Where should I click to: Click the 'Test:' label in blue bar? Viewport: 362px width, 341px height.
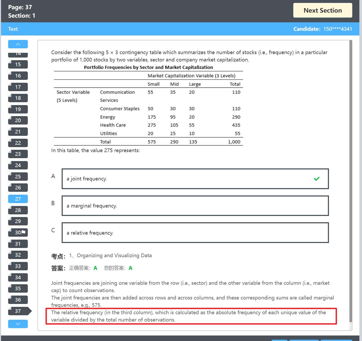[x=13, y=29]
